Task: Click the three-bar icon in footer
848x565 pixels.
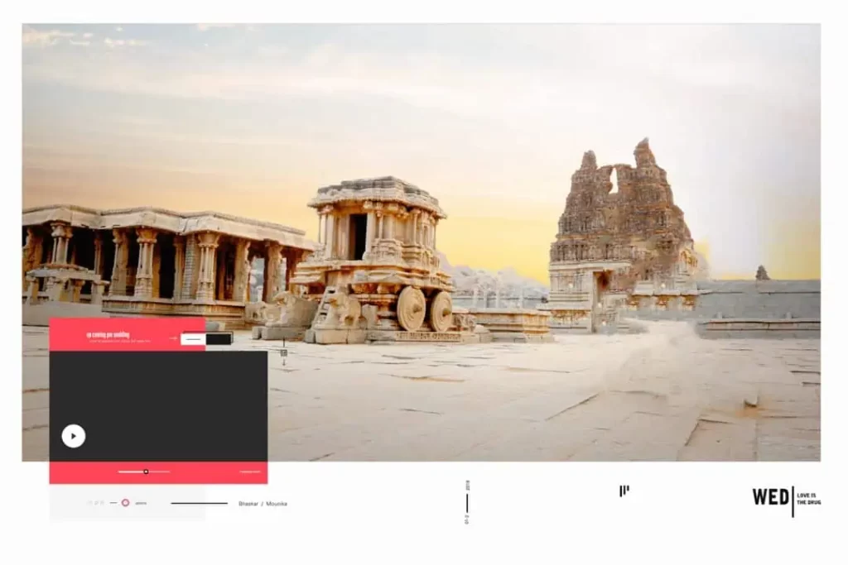Action: (624, 491)
